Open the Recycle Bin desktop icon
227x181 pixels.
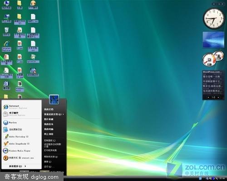tap(6, 32)
